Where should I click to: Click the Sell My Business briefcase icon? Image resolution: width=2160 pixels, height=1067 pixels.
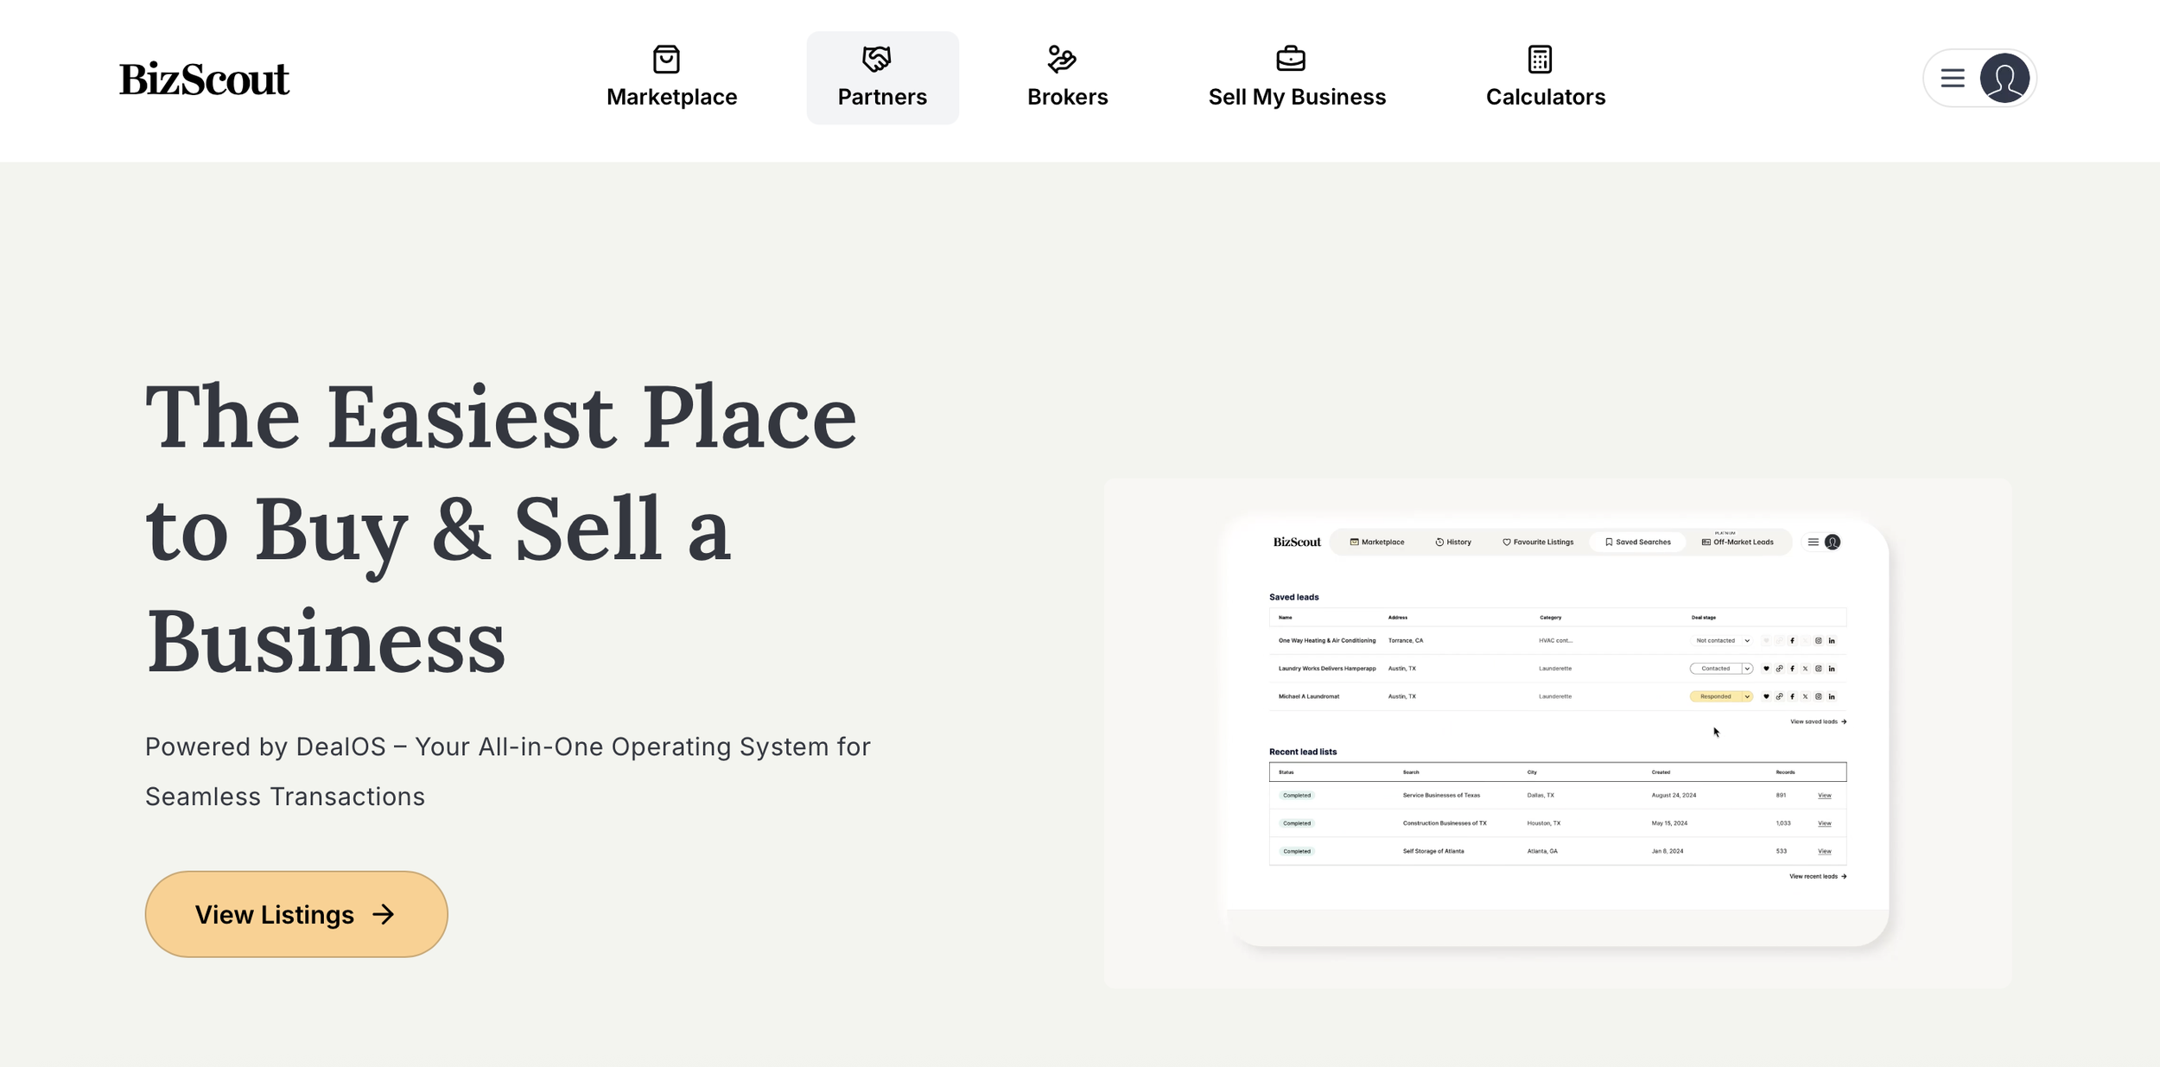[1291, 60]
